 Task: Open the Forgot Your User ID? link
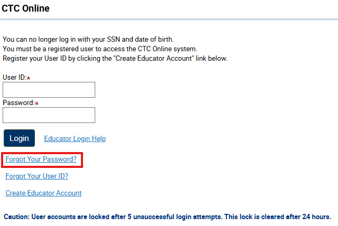point(36,176)
